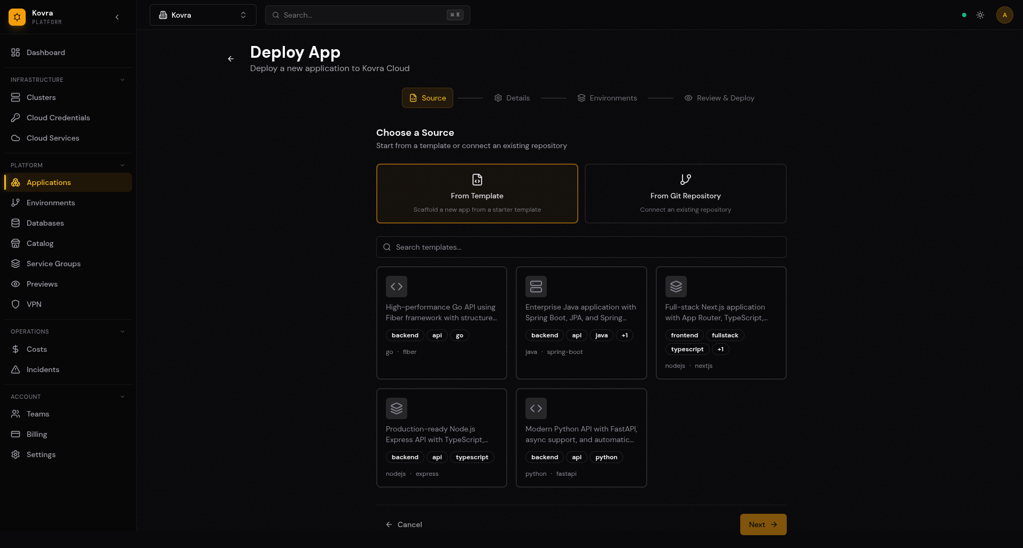Click the Kovra hexagon logo icon
Screen dimensions: 1023x548
(x=17, y=17)
